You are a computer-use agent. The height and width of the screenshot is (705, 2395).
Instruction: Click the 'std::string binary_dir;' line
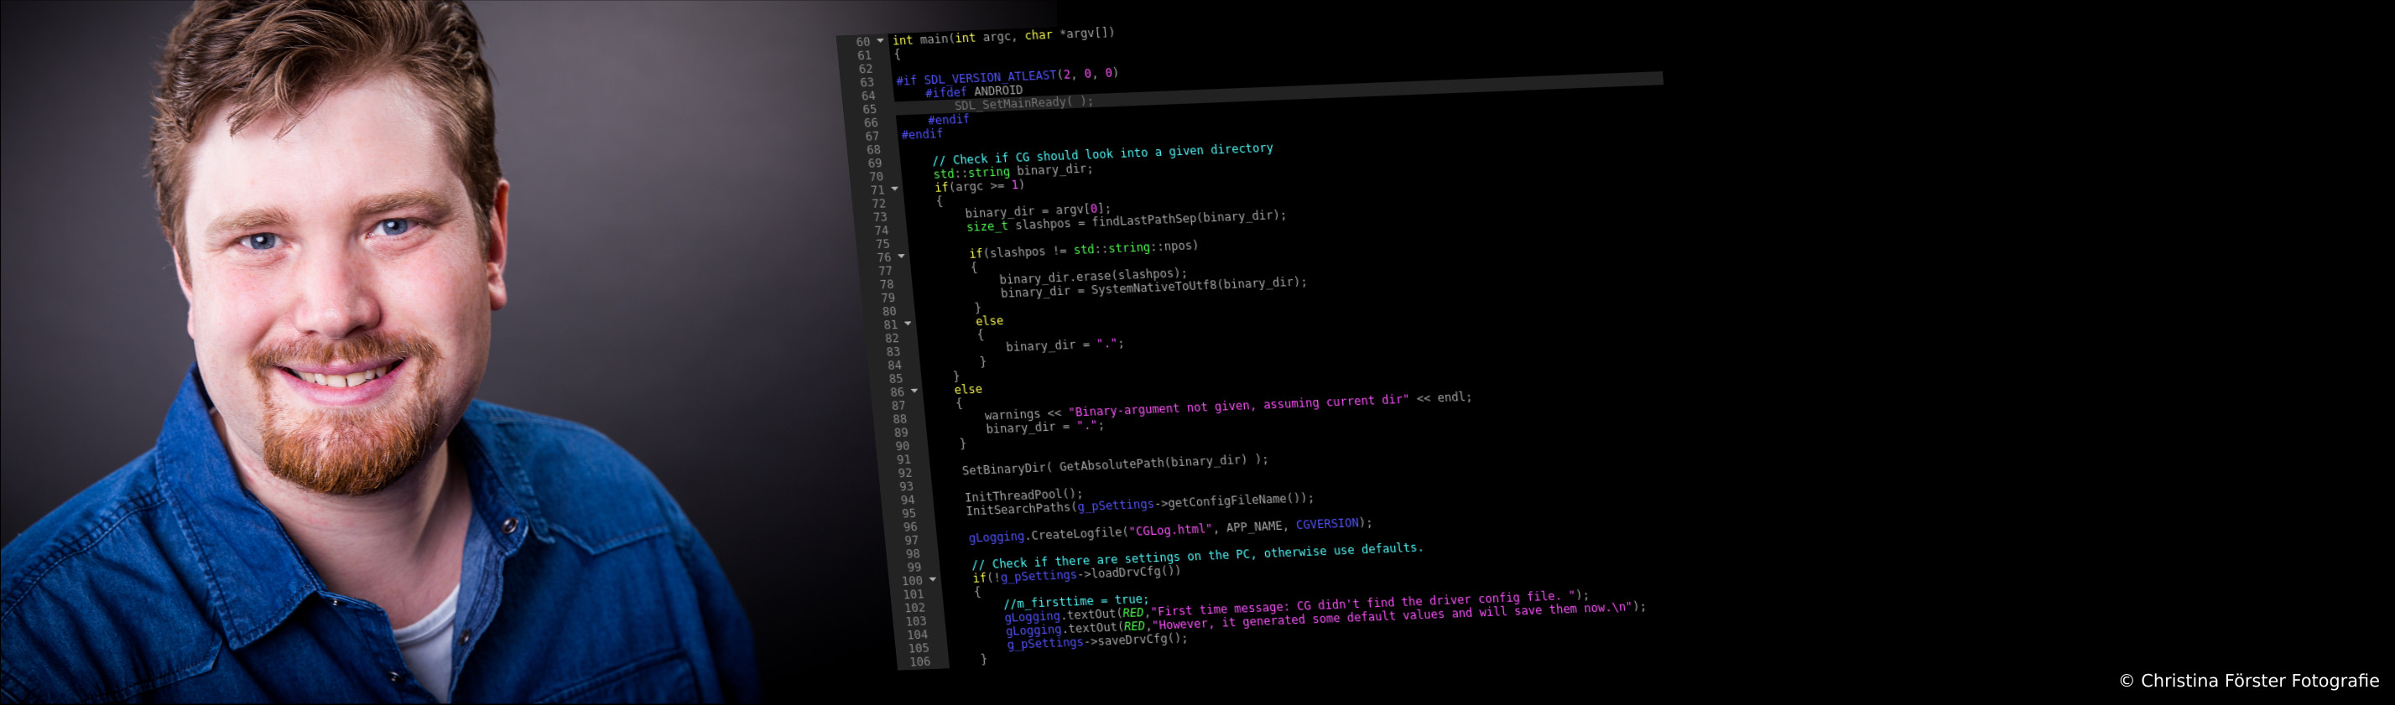1013,171
